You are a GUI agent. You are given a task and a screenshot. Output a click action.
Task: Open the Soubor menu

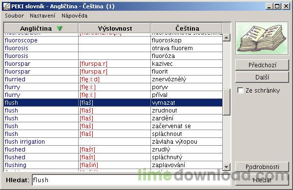[14, 16]
